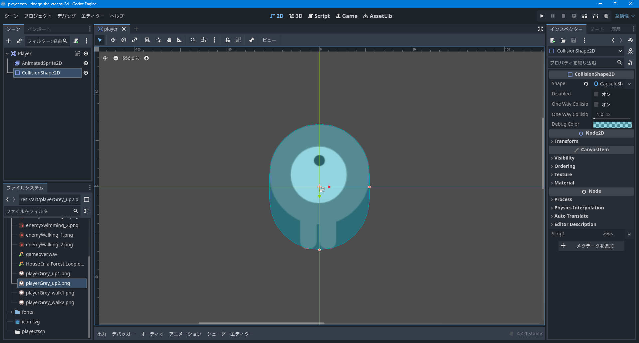Create a new resource in inspector
Screen dimensions: 639x343
(552, 40)
